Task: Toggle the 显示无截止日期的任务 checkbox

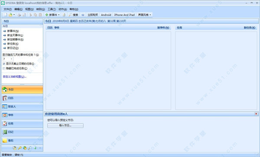Action: click(4, 64)
